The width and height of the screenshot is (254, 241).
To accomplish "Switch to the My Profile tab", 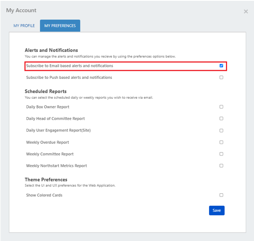I will pos(24,26).
